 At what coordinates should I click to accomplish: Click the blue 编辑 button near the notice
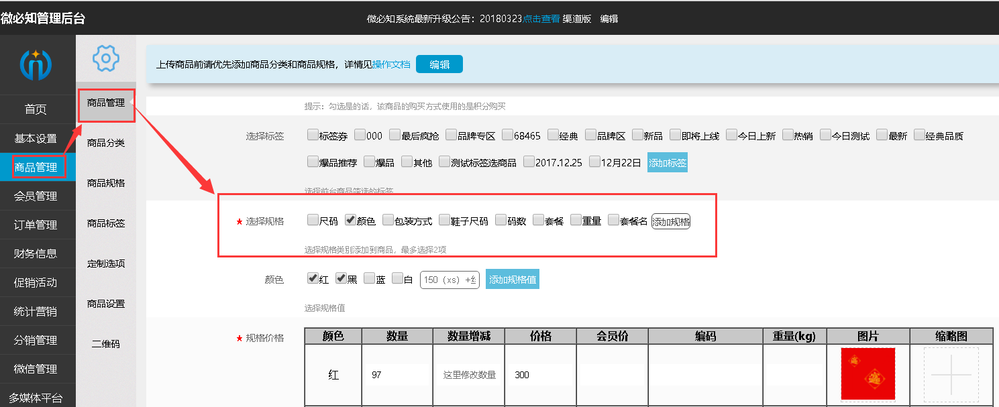pyautogui.click(x=439, y=64)
